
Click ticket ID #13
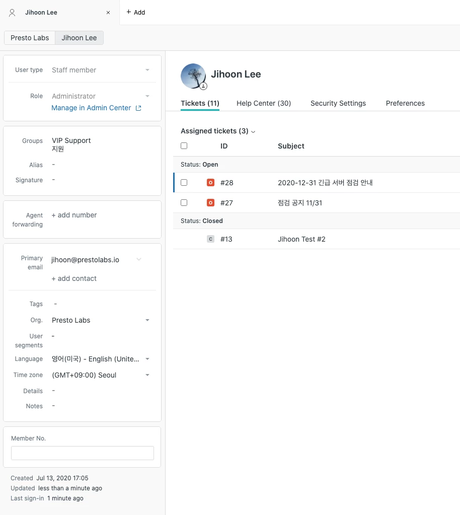(226, 239)
